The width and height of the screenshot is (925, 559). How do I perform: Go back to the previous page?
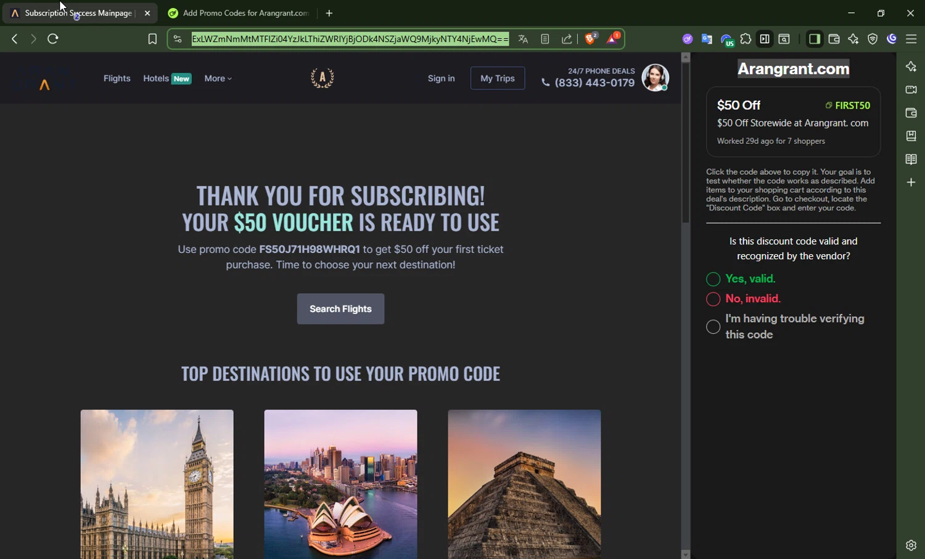(14, 39)
